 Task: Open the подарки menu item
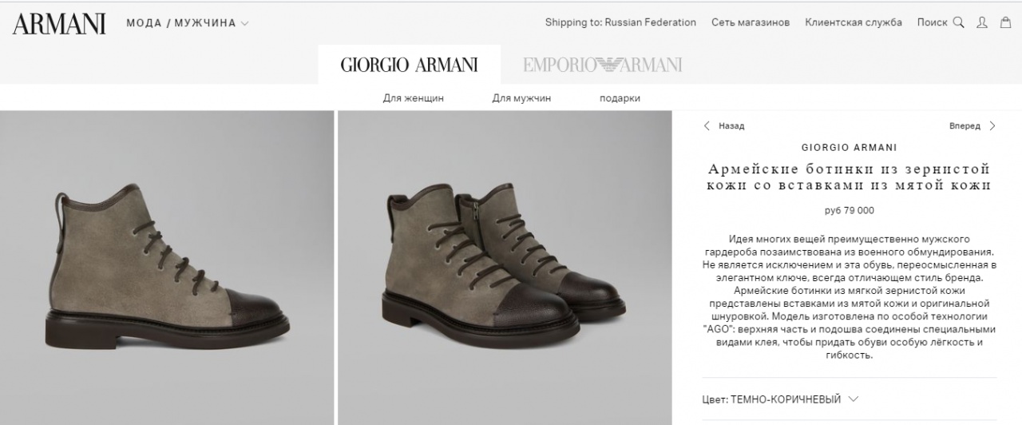pyautogui.click(x=620, y=98)
